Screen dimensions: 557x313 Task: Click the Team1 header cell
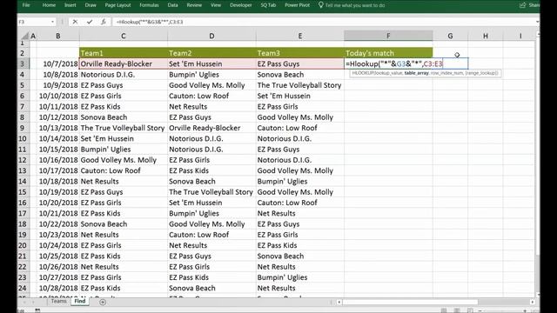(124, 53)
